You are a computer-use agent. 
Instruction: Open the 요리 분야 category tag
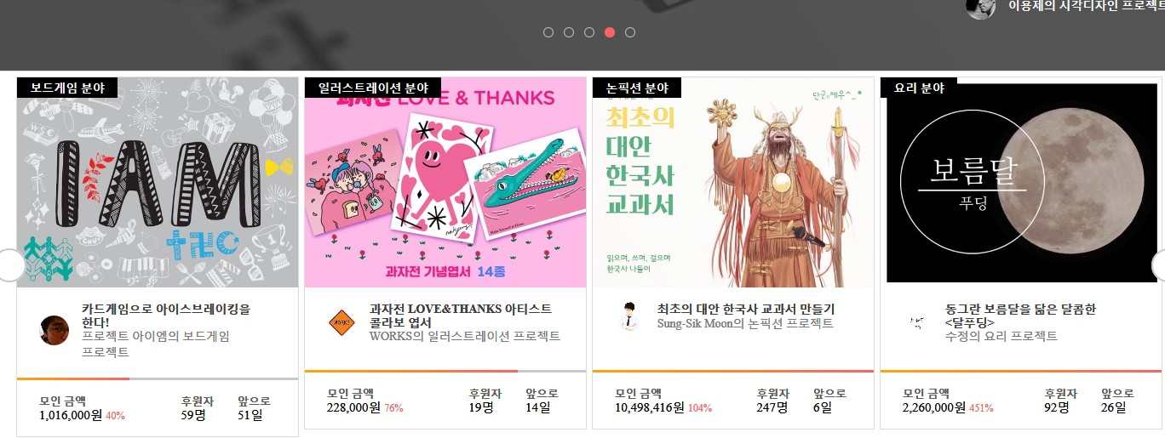point(919,88)
